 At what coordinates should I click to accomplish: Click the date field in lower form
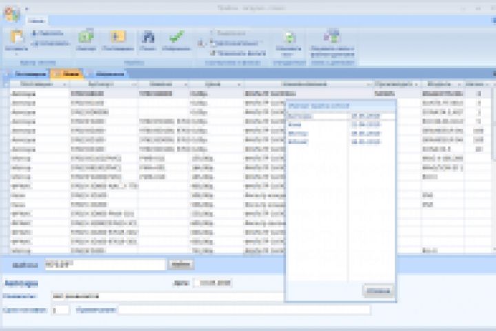tap(213, 283)
